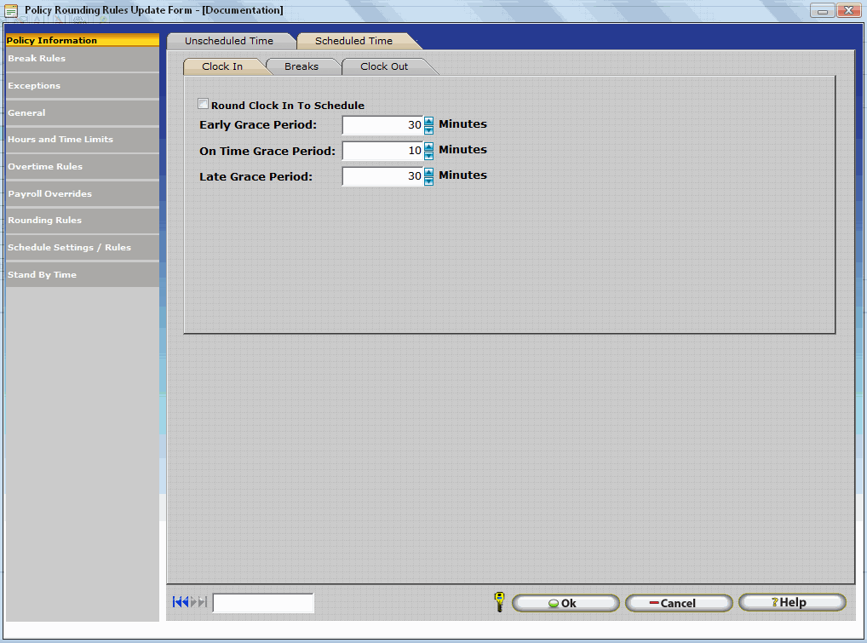Decrease Early Grace Period minutes
The height and width of the screenshot is (643, 867).
(428, 130)
